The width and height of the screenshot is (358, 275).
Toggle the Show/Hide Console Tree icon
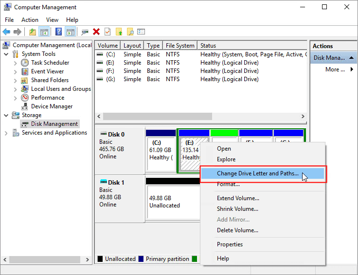click(44, 32)
